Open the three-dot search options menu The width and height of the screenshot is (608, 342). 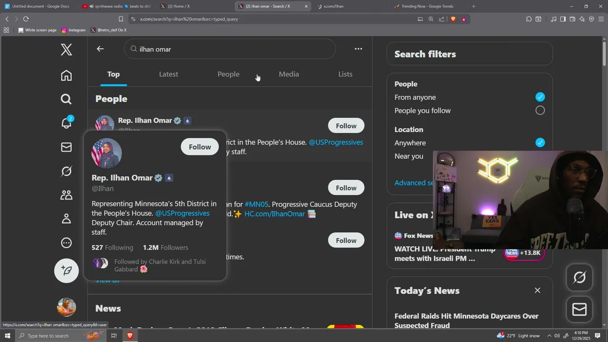pos(358,49)
